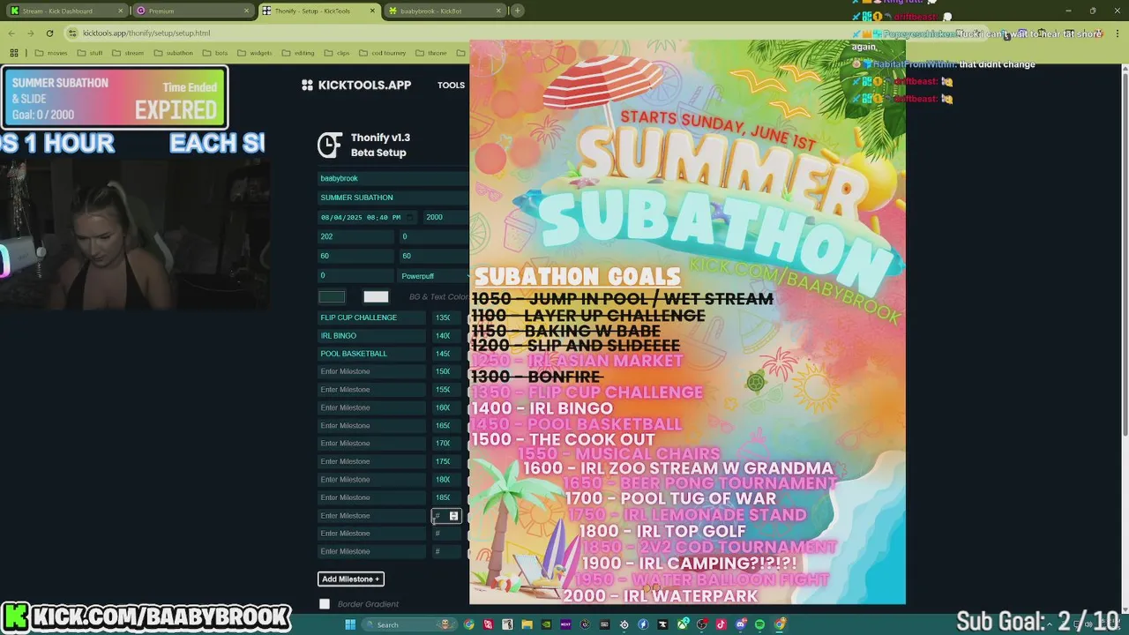Click the Add Milestone + button
Viewport: 1129px width, 635px height.
[351, 579]
